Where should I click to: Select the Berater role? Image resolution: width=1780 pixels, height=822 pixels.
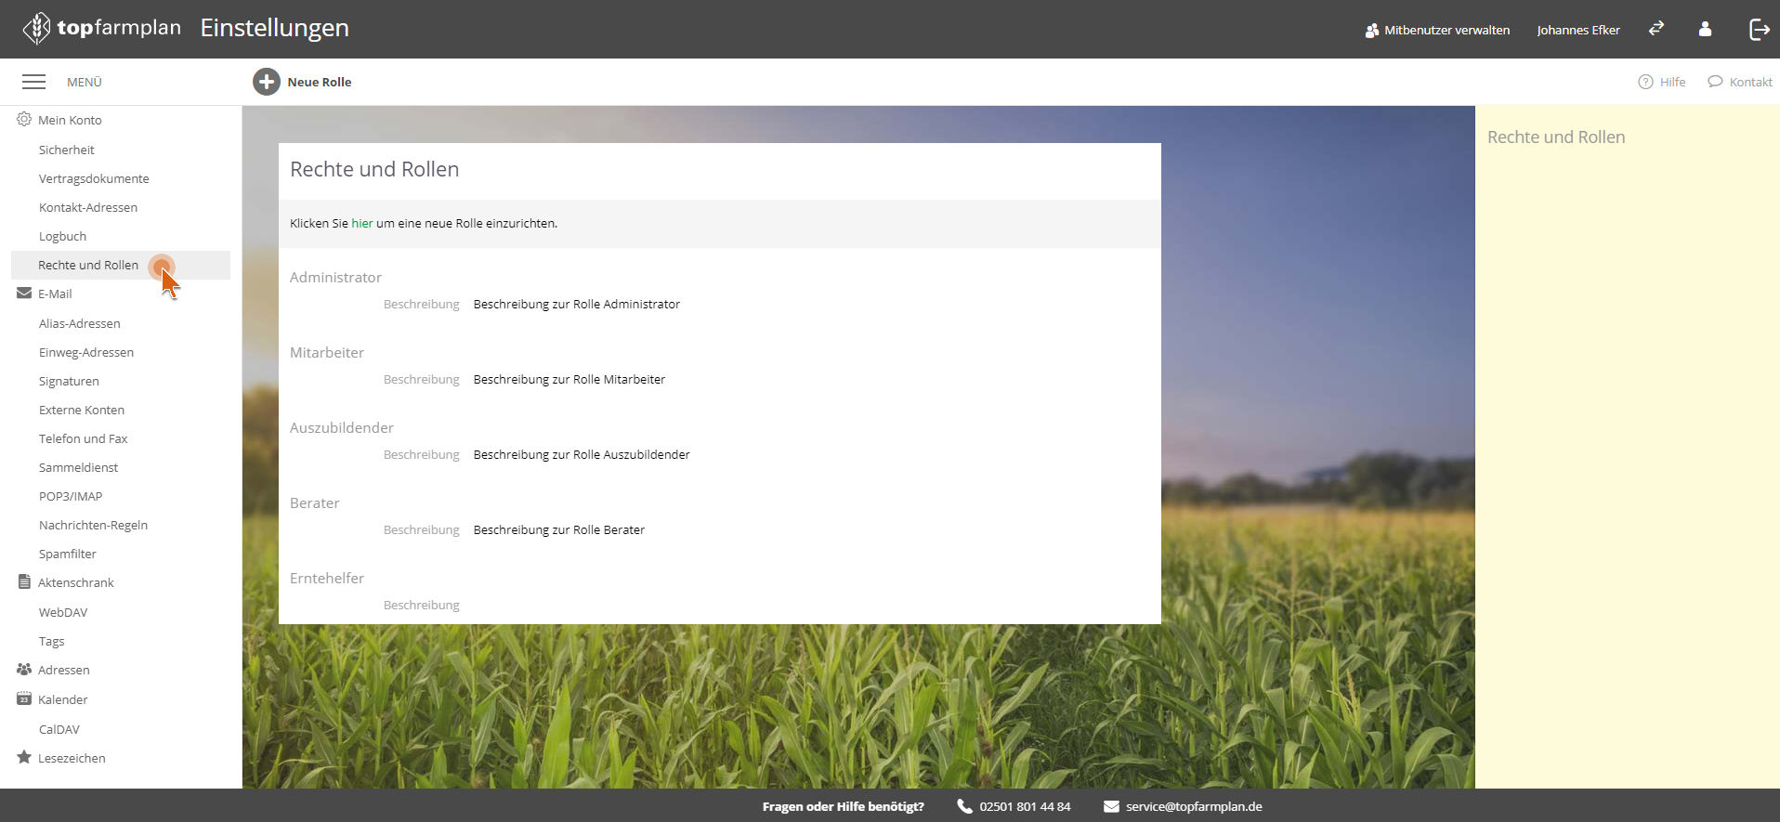tap(315, 502)
